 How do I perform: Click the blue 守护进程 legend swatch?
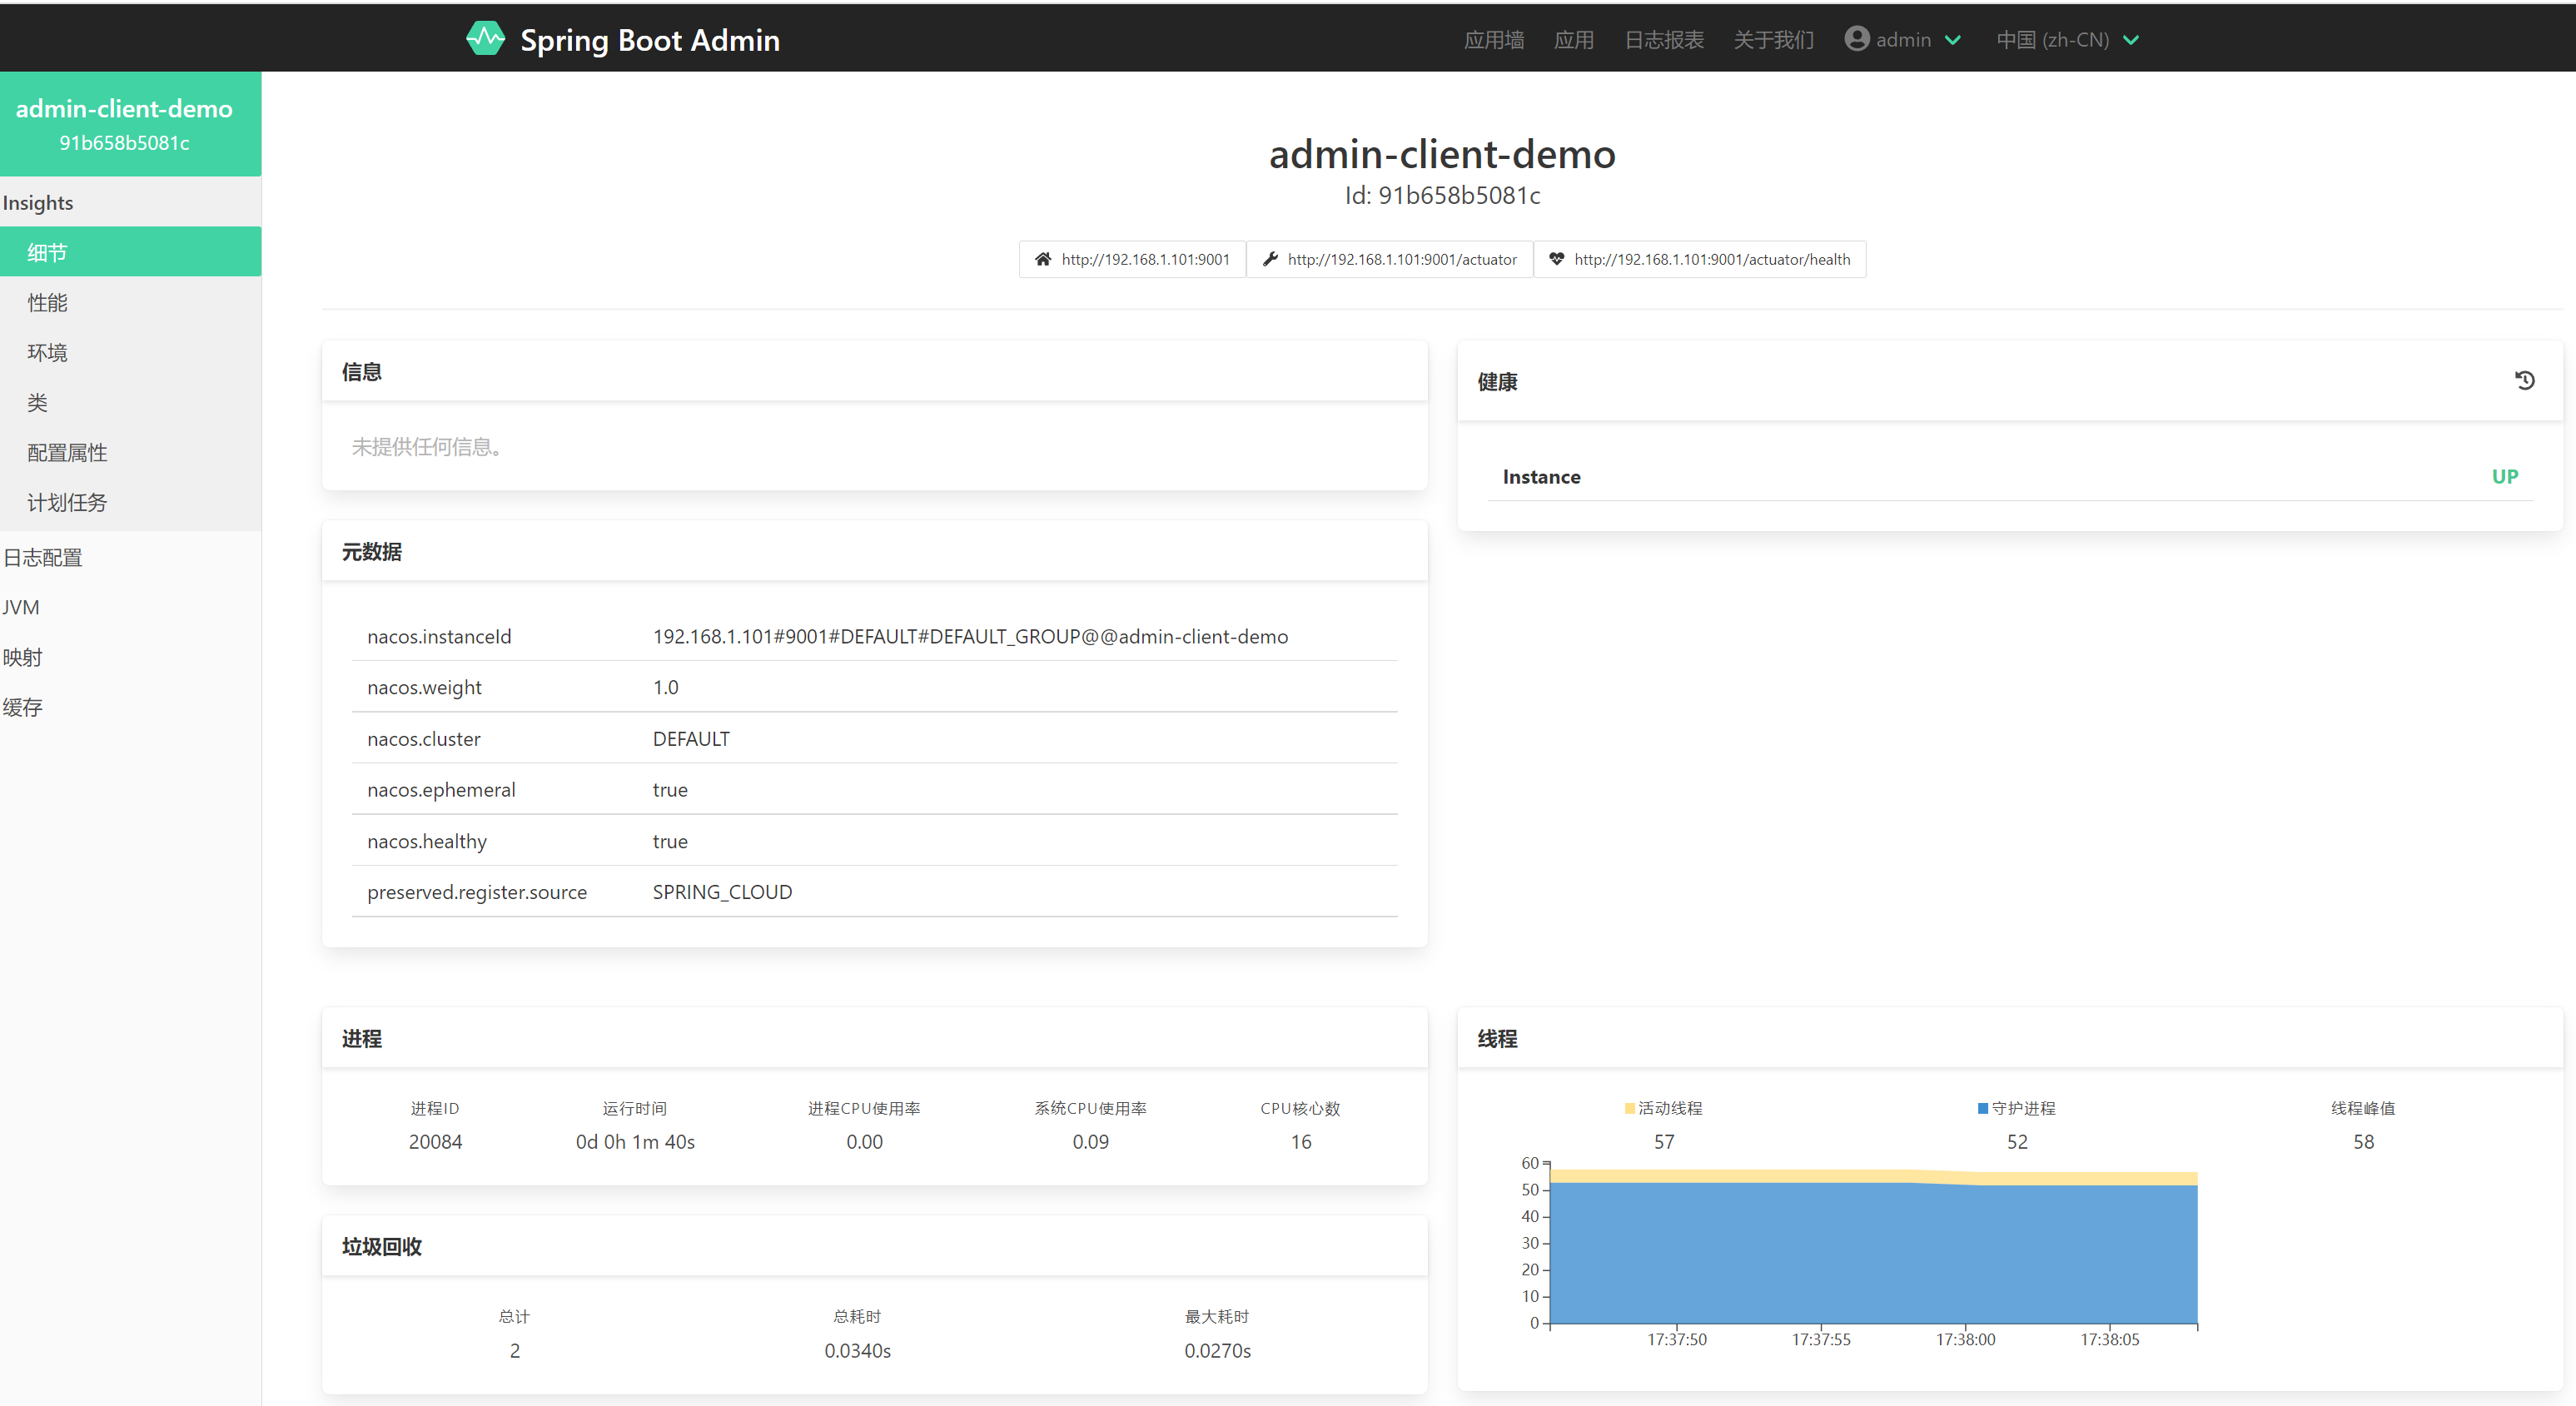[1983, 1108]
